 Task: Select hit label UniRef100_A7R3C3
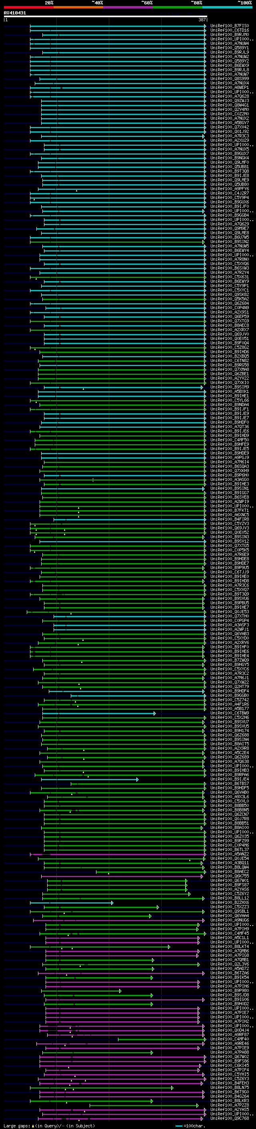[x=230, y=136]
